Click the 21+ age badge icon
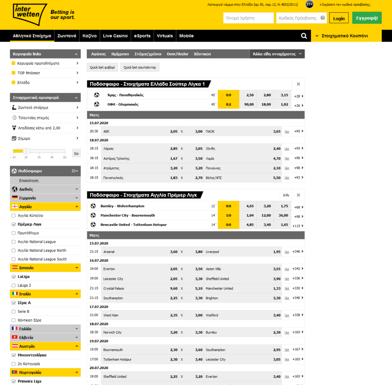This screenshot has width=392, height=385. [x=309, y=4]
